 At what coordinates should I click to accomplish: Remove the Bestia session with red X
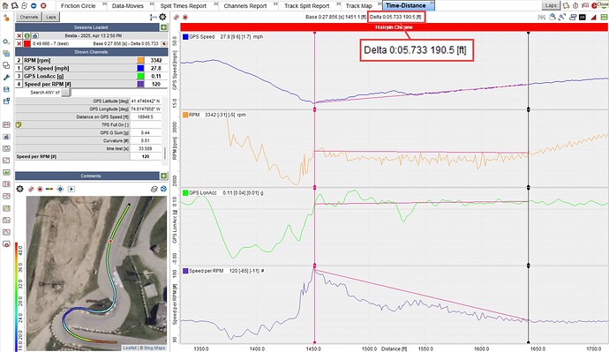(19, 35)
